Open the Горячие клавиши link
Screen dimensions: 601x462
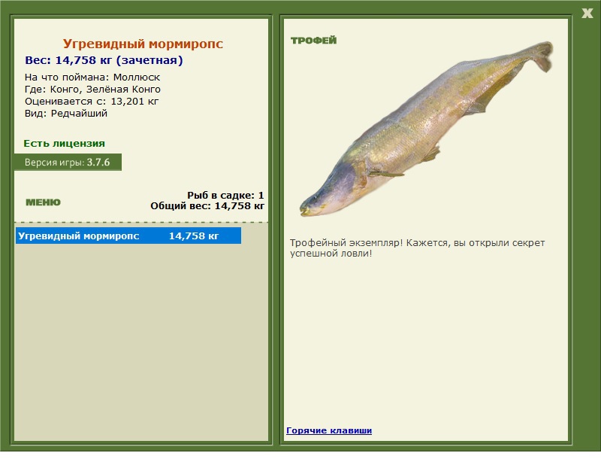[329, 430]
